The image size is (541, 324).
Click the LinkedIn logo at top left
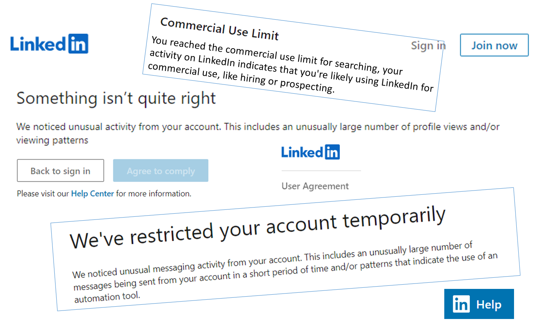(49, 44)
